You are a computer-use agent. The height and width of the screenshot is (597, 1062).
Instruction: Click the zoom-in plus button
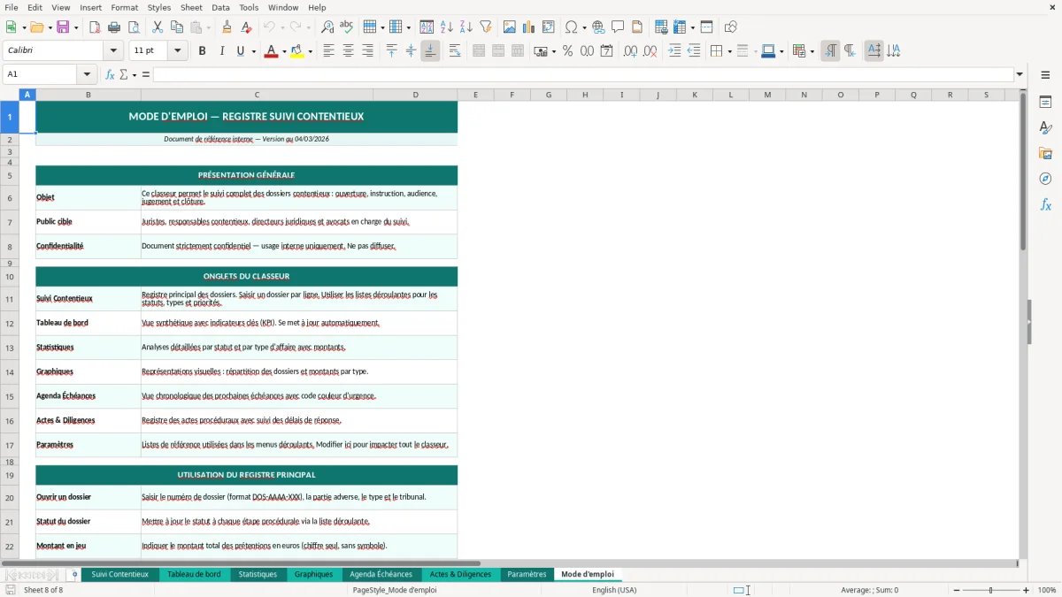1027,590
